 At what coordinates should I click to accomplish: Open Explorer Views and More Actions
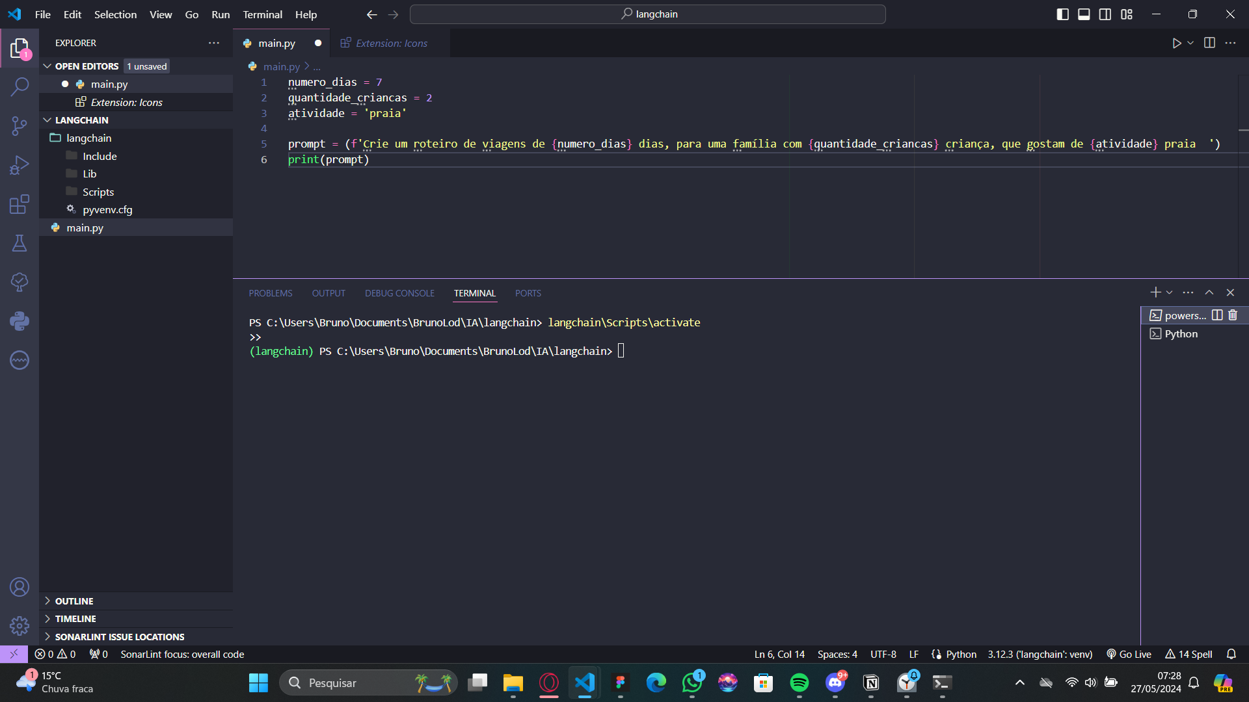(x=214, y=43)
